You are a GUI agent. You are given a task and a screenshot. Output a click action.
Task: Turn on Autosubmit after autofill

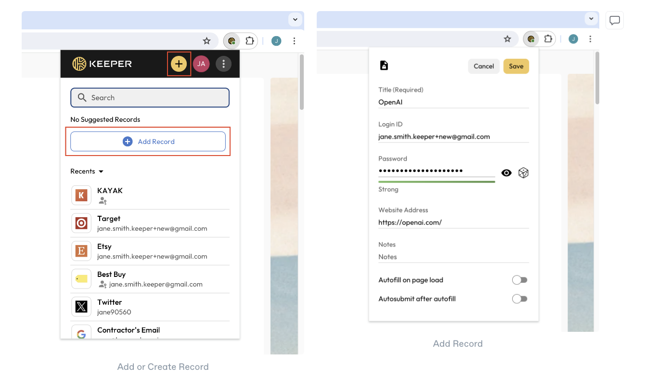pos(519,299)
